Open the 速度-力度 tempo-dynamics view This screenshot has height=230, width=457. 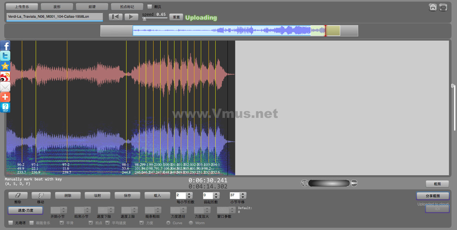pos(25,210)
